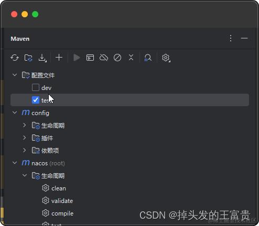Click gear icon beside compile

(x=46, y=213)
